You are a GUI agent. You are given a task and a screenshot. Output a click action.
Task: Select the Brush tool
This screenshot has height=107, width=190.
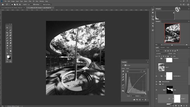(7, 38)
